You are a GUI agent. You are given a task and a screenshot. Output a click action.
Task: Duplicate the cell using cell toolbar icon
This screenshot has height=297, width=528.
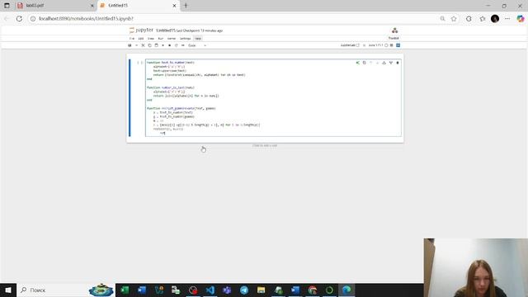point(365,63)
